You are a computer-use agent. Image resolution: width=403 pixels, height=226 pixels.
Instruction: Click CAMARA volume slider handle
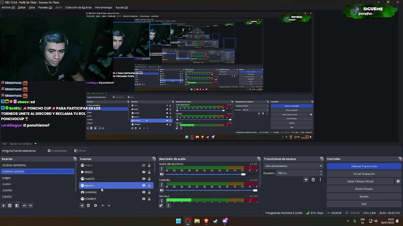pos(255,190)
